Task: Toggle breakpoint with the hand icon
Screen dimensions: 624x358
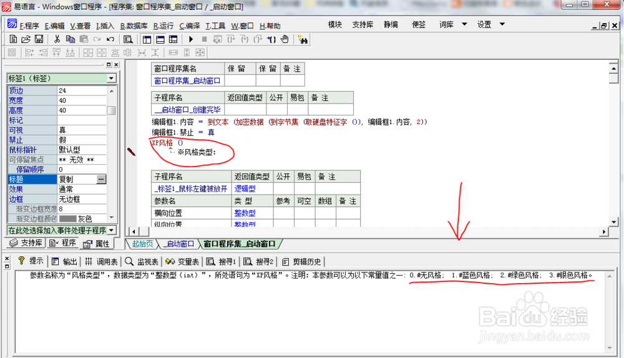Action: 285,39
